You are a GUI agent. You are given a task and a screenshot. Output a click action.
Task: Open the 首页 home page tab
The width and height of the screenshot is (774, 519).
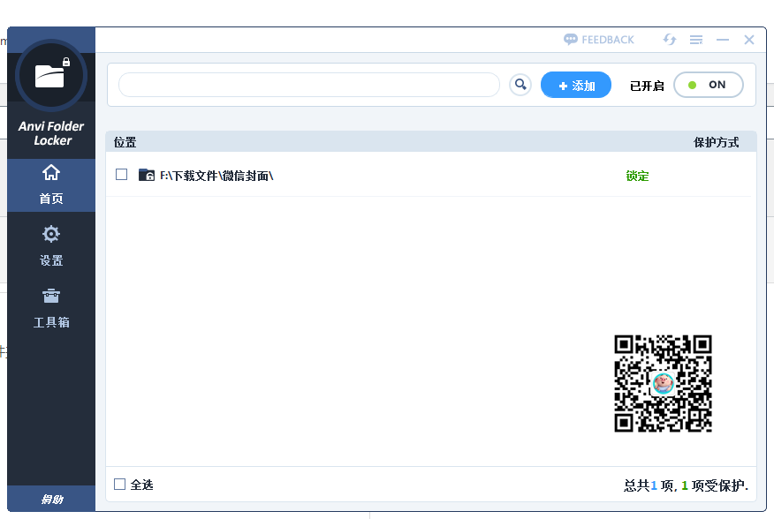click(x=51, y=185)
